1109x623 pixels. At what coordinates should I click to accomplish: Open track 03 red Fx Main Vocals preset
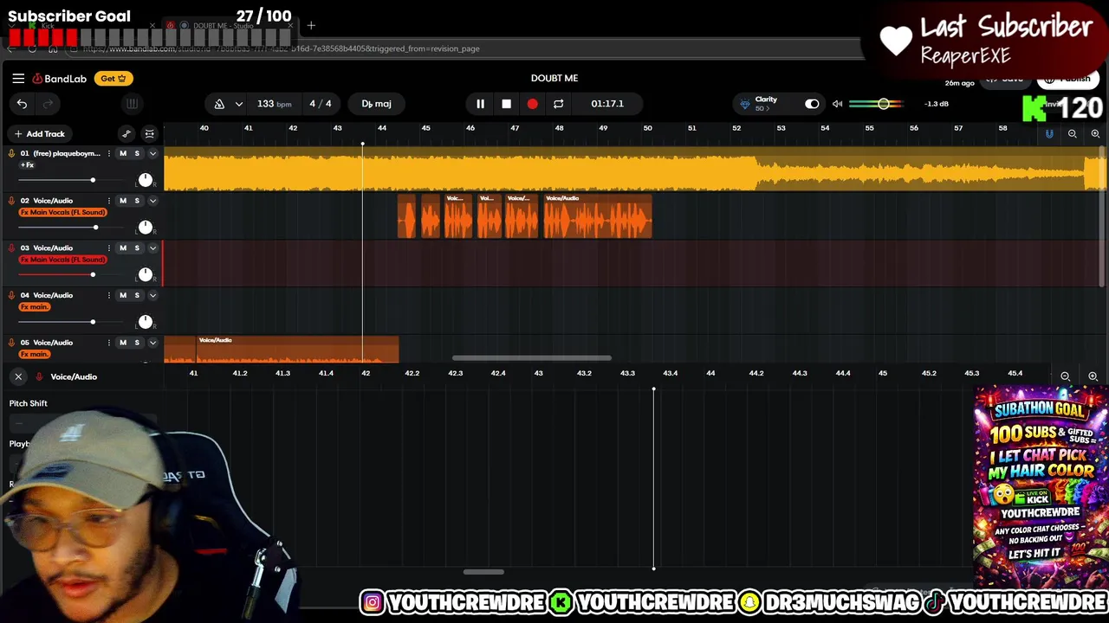62,260
